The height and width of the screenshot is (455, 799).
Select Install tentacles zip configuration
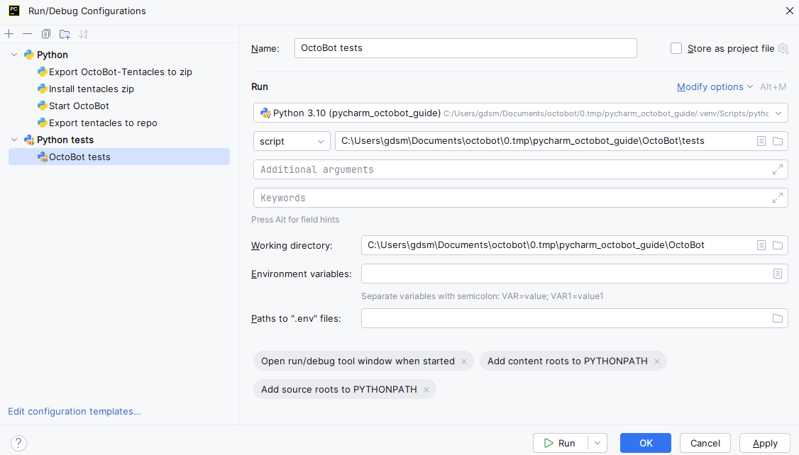[x=92, y=89]
